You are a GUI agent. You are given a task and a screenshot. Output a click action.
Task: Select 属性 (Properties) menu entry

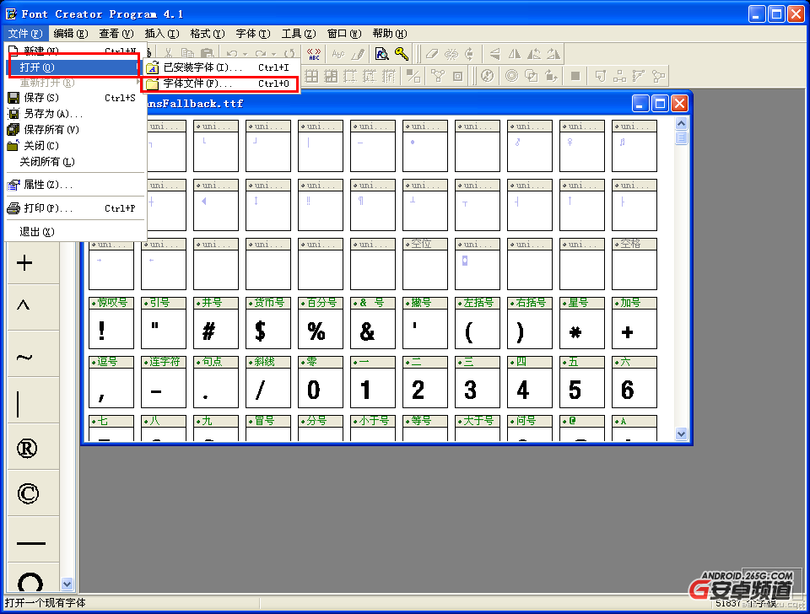coord(74,185)
